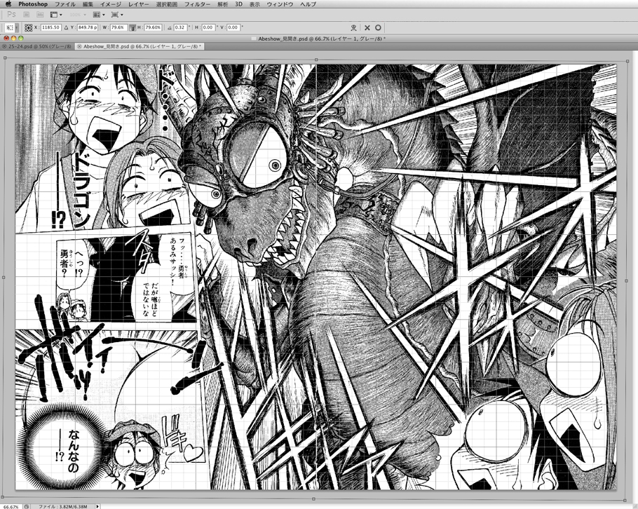Viewport: 638px width, 509px height.
Task: Open the Screen Mode dropdown
Action: point(117,15)
